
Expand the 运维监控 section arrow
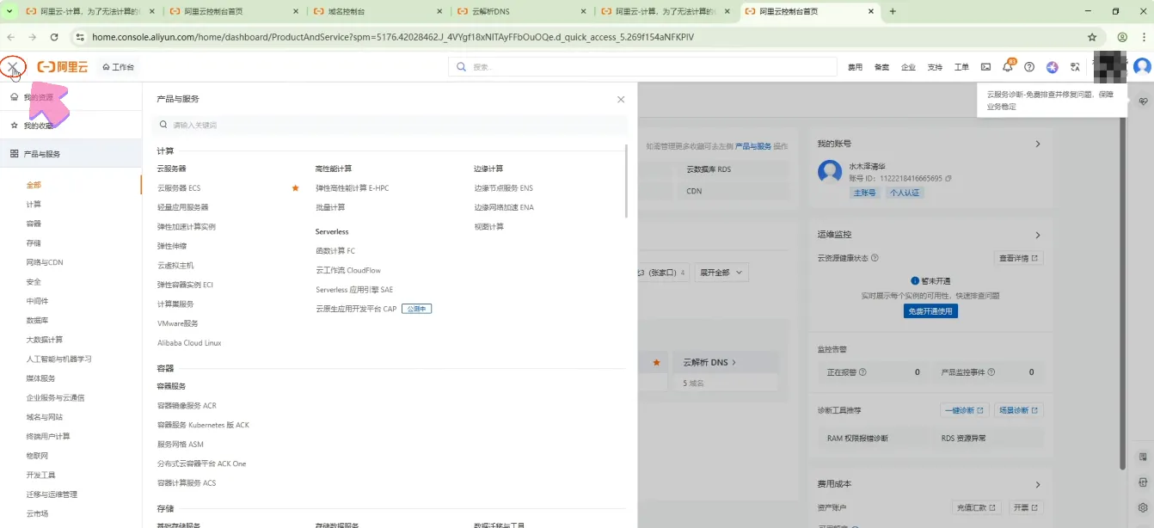pos(1038,235)
